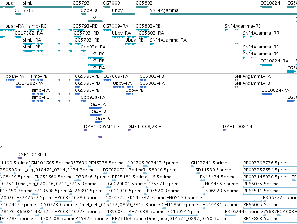This screenshot has width=297, height=224.
Task: Click transcript Ice2-RC
Action: (x=96, y=58)
